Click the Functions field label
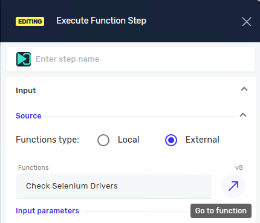This screenshot has height=223, width=260. click(33, 167)
